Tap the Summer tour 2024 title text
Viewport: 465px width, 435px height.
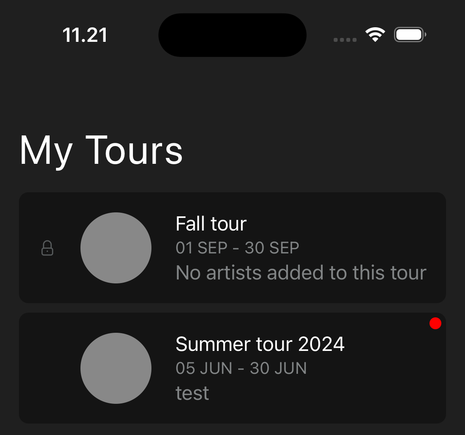click(260, 344)
